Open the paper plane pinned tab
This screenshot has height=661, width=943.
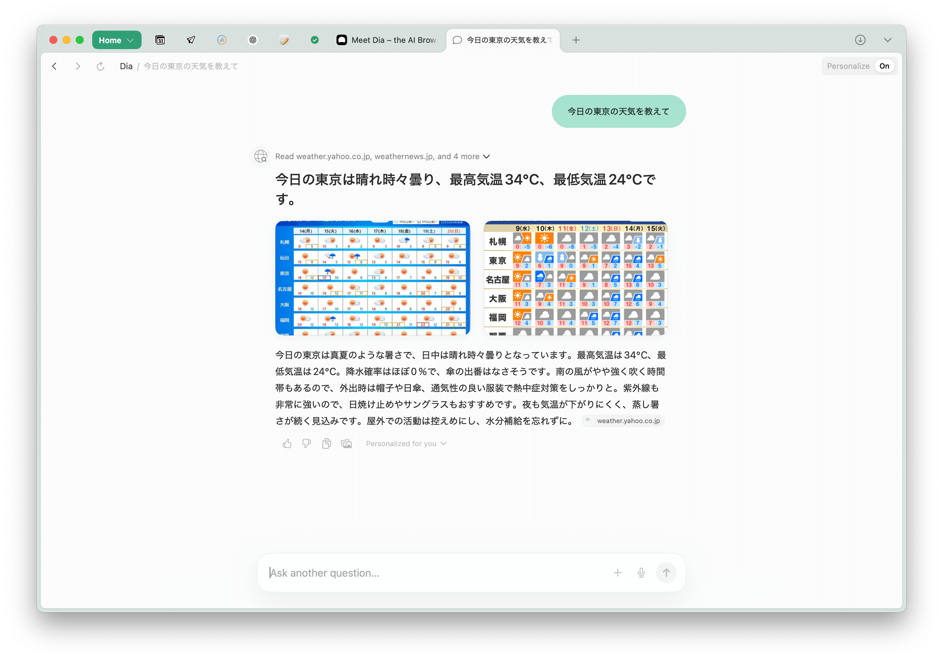coord(191,40)
